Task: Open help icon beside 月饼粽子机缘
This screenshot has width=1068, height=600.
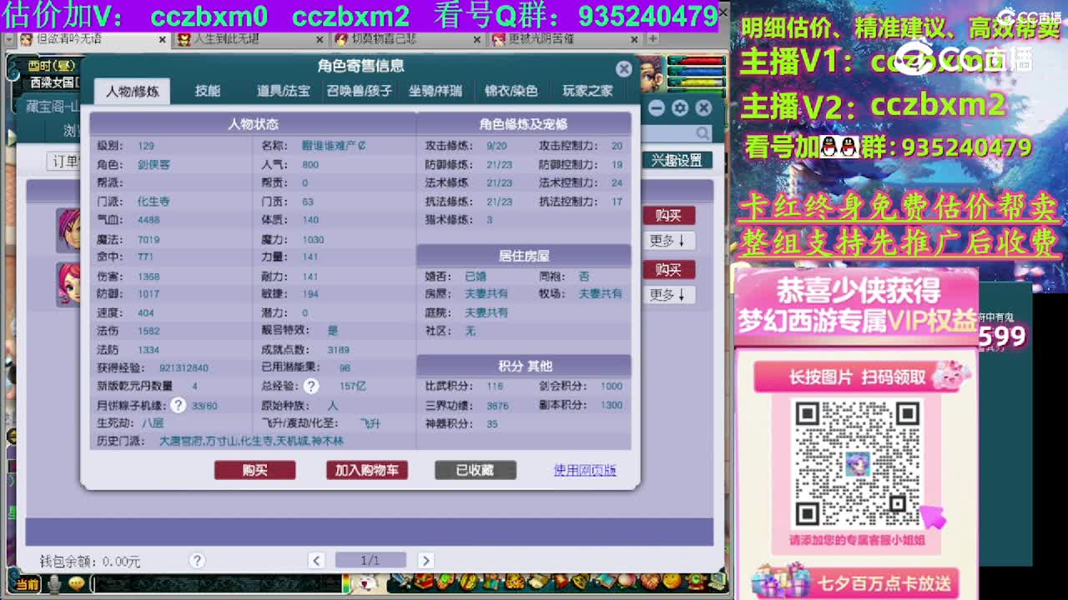Action: [179, 405]
